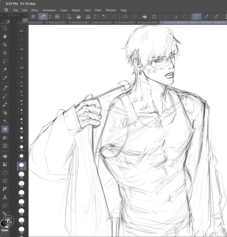The width and height of the screenshot is (227, 237).
Task: Open the View menu
Action: tap(88, 10)
